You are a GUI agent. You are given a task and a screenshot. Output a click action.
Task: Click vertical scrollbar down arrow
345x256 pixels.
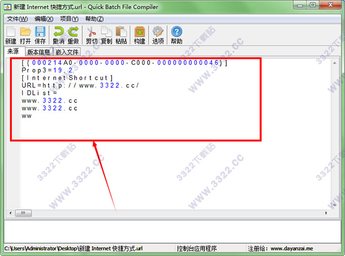(335, 205)
